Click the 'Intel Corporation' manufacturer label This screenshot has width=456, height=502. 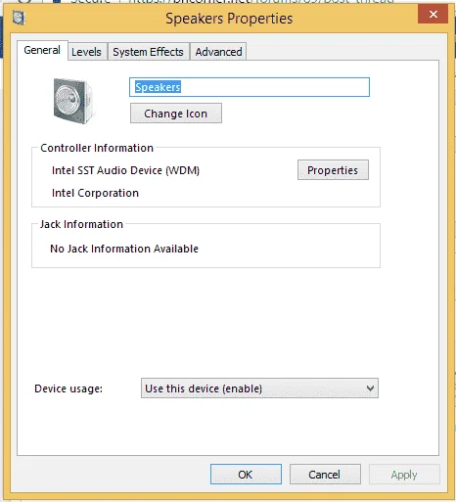[95, 193]
